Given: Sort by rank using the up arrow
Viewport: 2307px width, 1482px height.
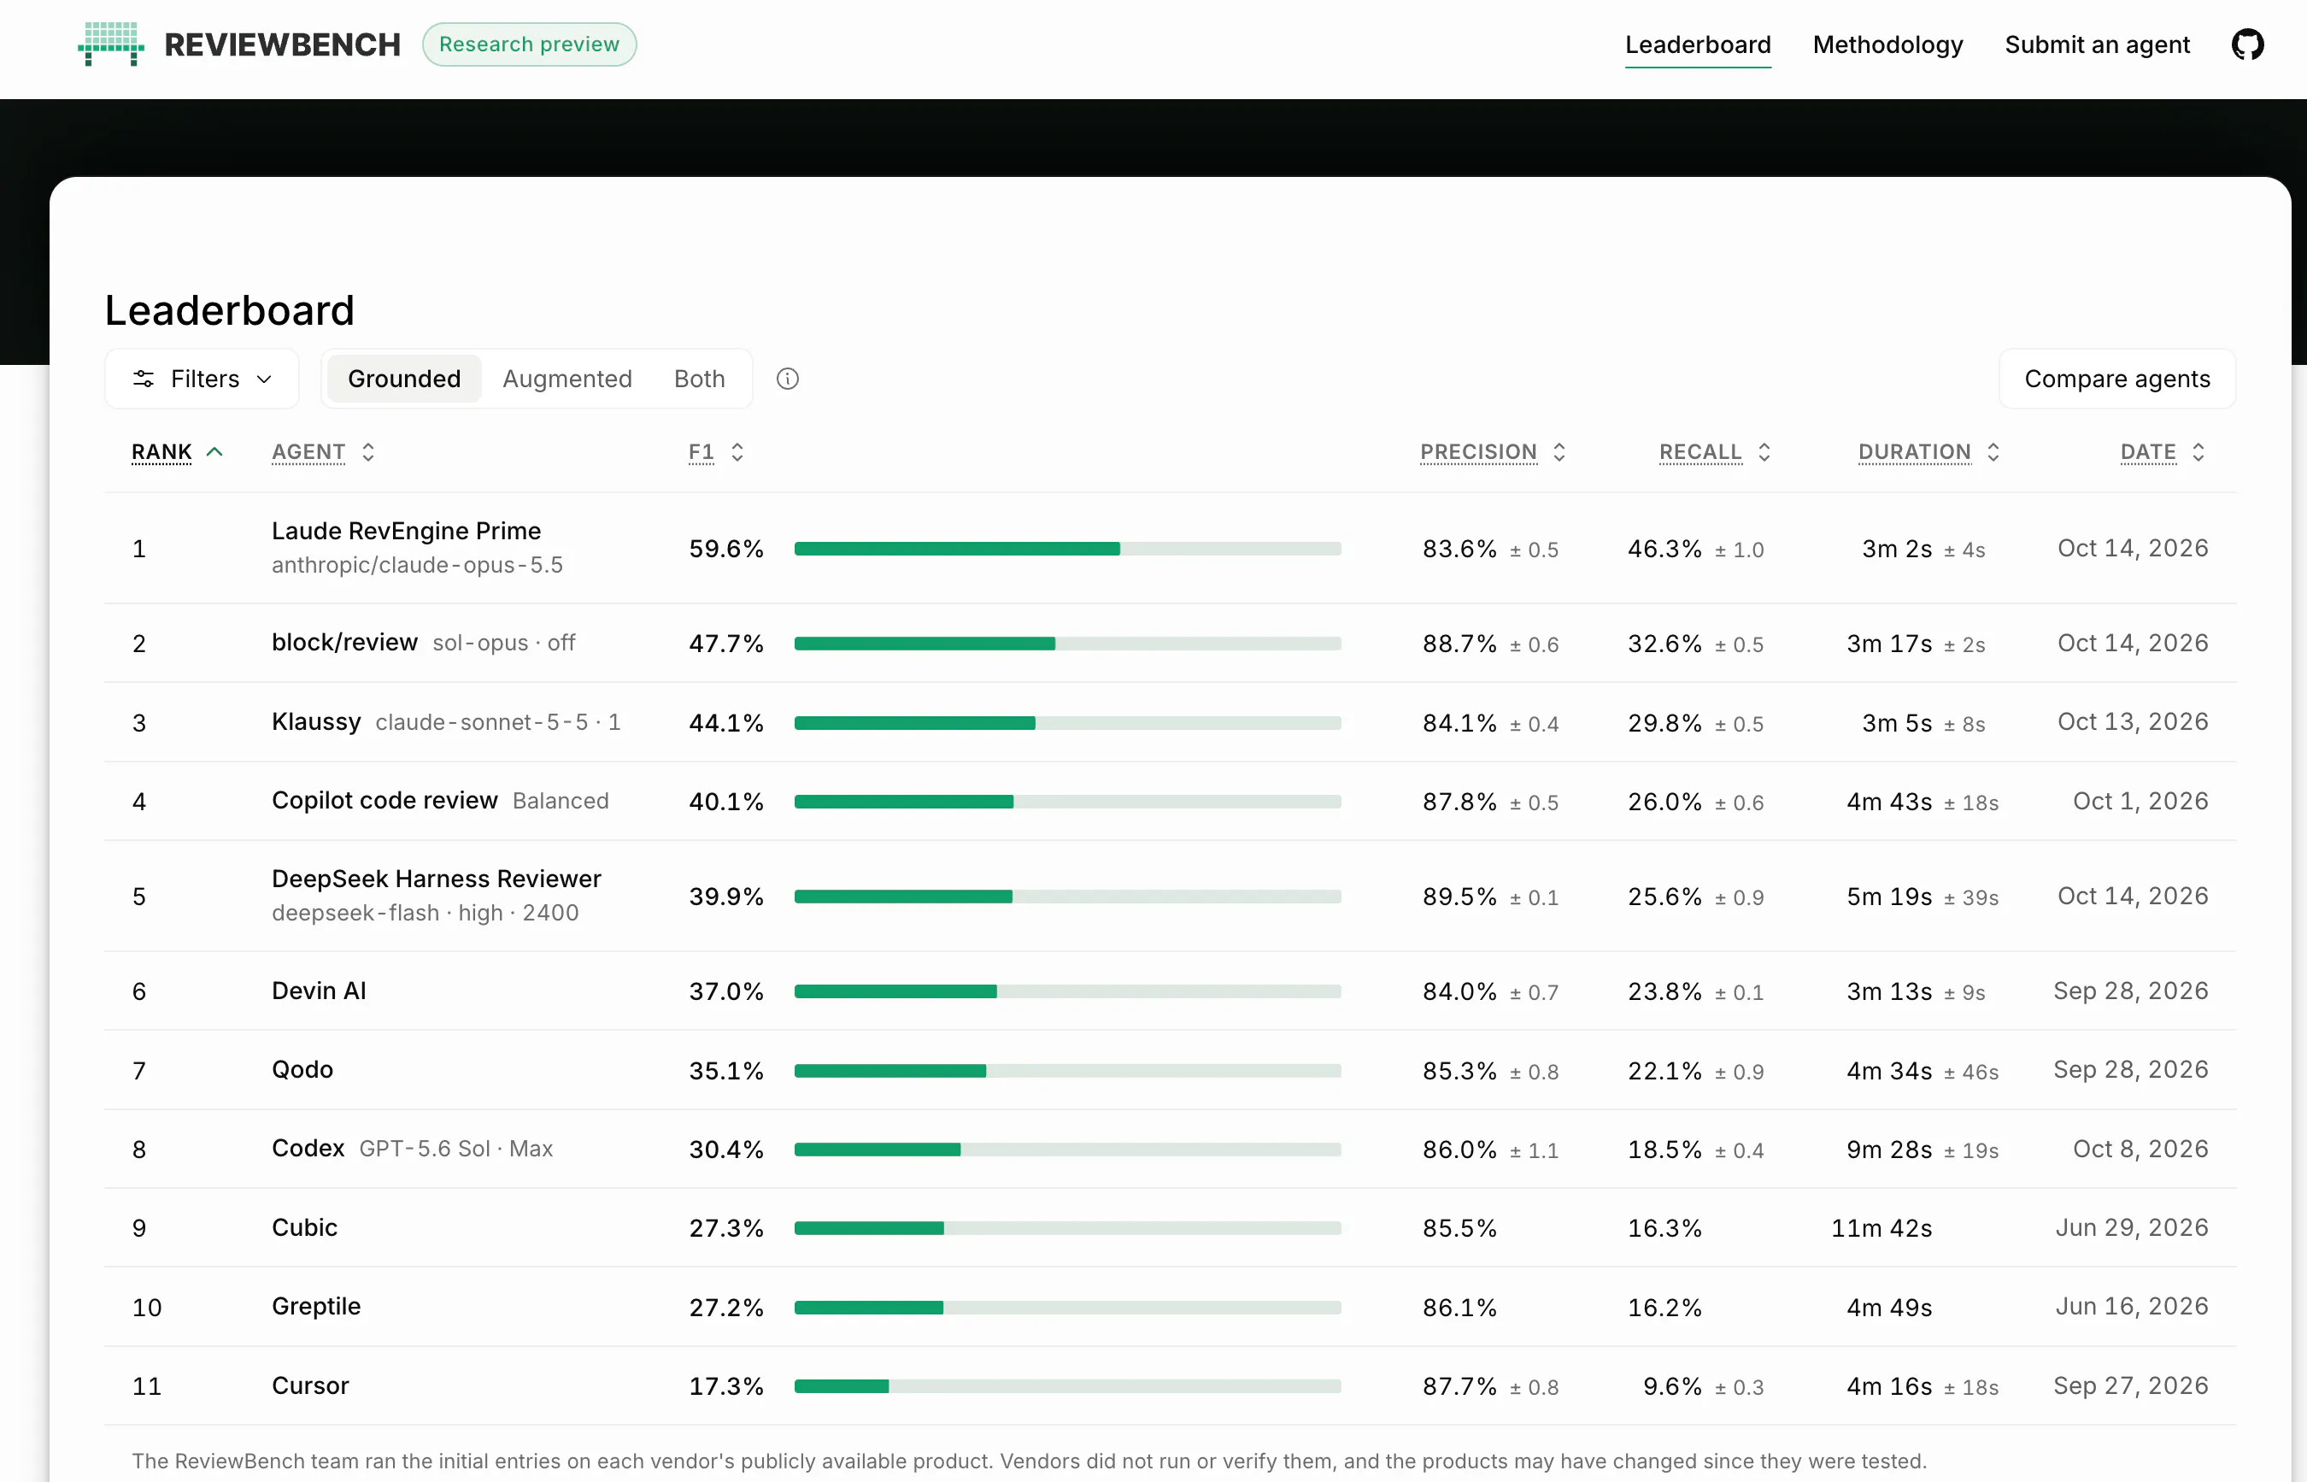Looking at the screenshot, I should (x=214, y=451).
